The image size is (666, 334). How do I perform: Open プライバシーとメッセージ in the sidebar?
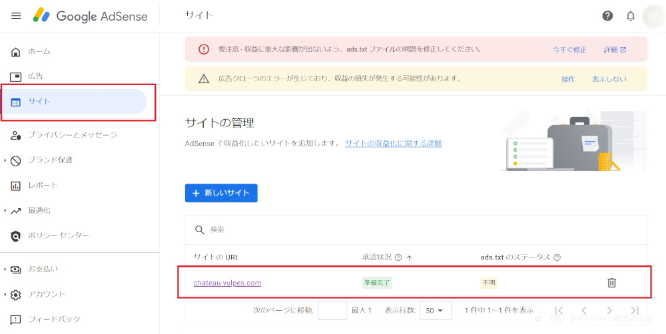(73, 135)
